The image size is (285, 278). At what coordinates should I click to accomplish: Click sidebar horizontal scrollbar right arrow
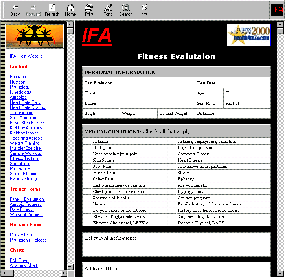[x=64, y=273]
